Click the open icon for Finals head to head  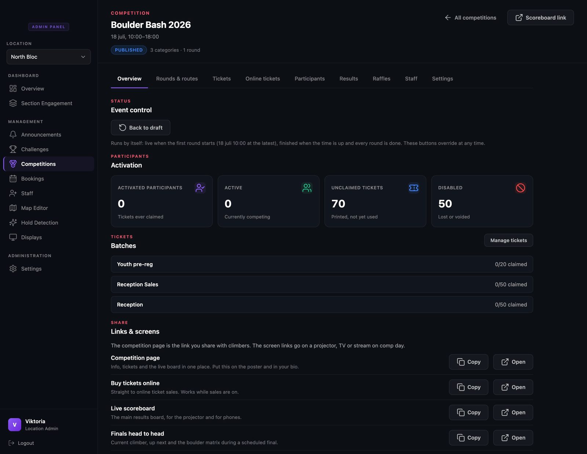click(x=505, y=438)
